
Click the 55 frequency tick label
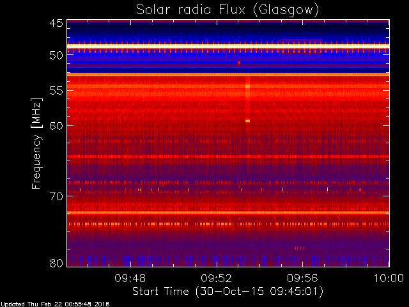pos(56,91)
